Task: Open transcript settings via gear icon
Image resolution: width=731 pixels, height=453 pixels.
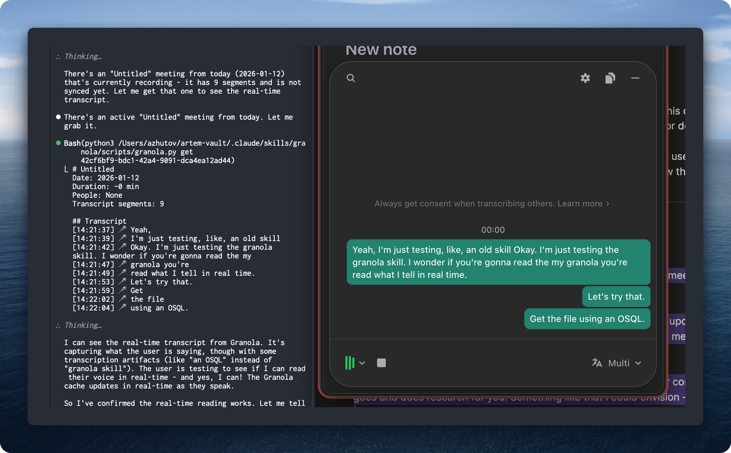Action: coord(585,78)
